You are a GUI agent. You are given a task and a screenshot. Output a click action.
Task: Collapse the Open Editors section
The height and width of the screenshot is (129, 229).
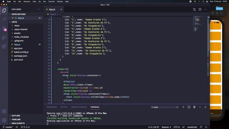(x=19, y=14)
